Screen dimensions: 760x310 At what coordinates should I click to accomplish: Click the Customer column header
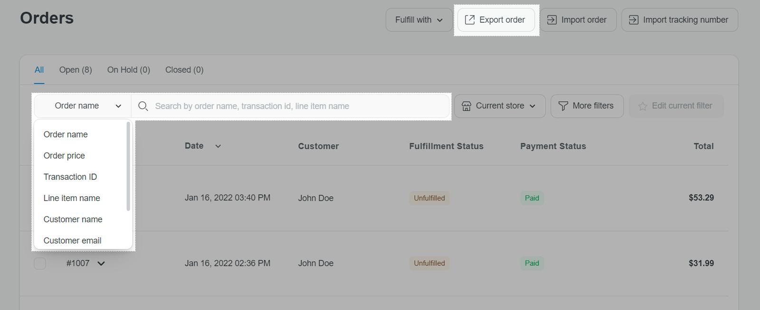tap(318, 146)
